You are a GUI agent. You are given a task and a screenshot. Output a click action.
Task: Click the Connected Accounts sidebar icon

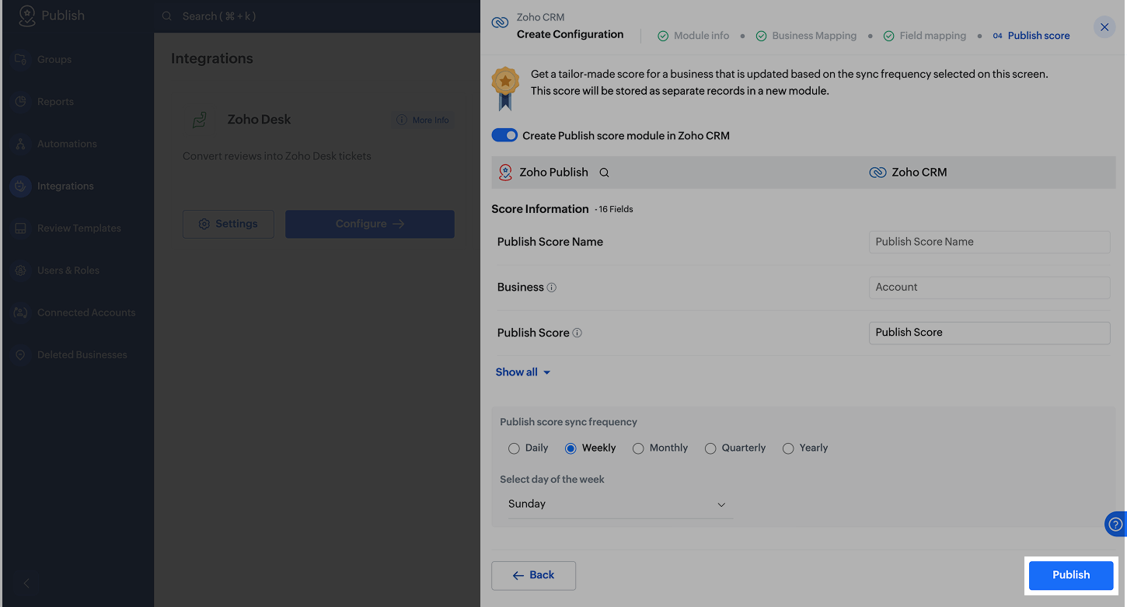click(x=21, y=312)
